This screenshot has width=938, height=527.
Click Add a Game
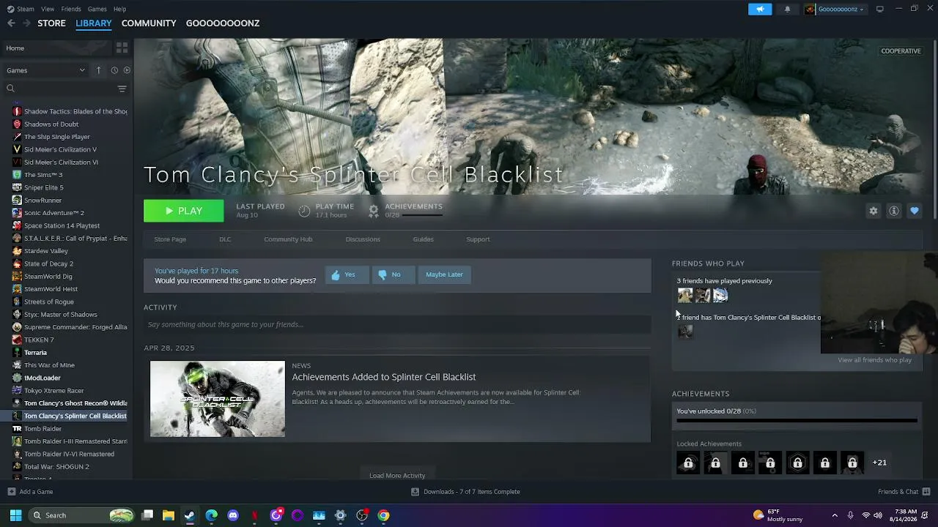tap(30, 492)
